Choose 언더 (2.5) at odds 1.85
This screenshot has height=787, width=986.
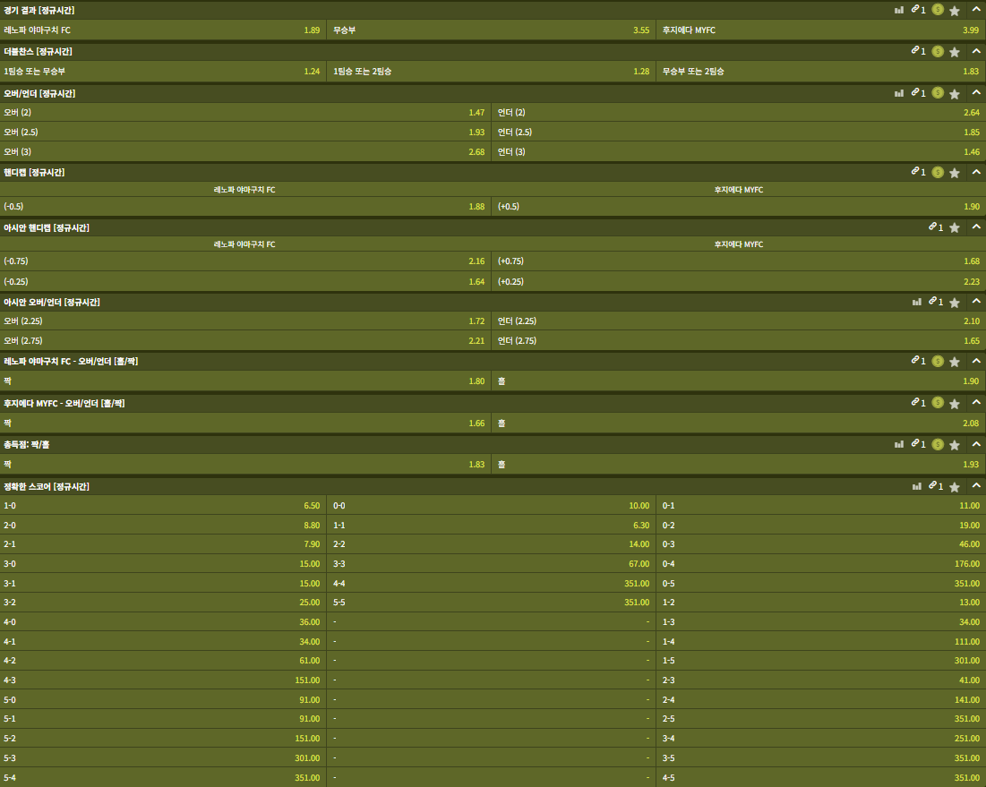pos(738,133)
